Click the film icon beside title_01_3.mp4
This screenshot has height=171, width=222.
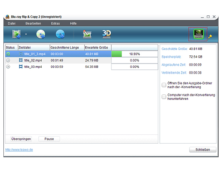(21, 54)
